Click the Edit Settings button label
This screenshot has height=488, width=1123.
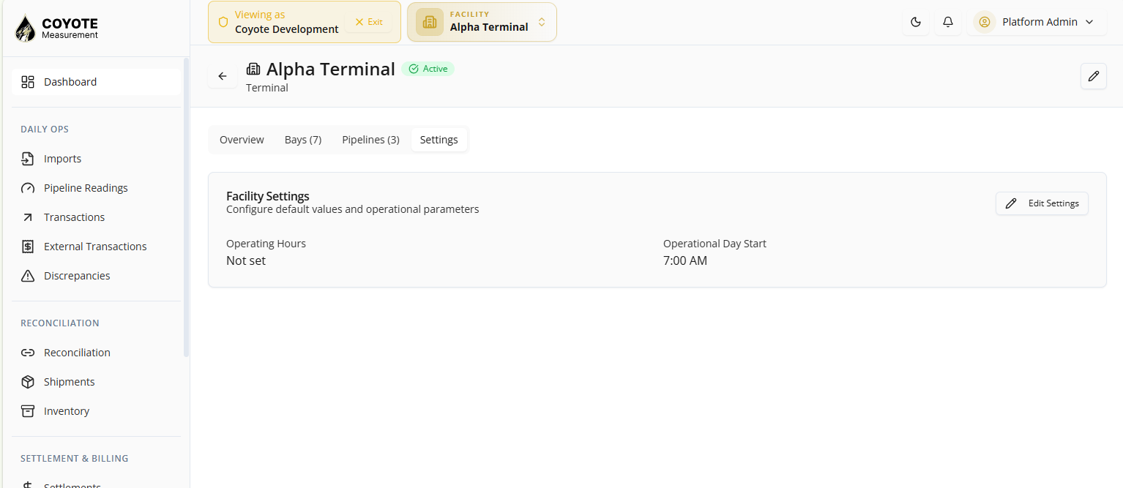(1053, 203)
